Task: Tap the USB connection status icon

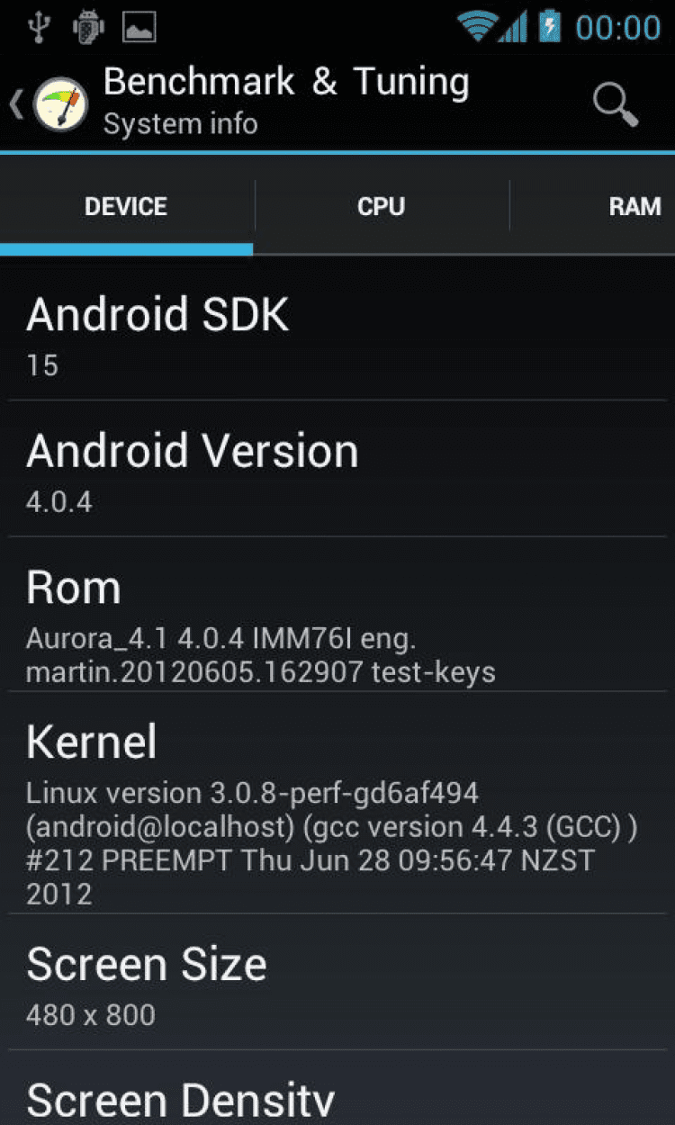Action: (x=38, y=27)
